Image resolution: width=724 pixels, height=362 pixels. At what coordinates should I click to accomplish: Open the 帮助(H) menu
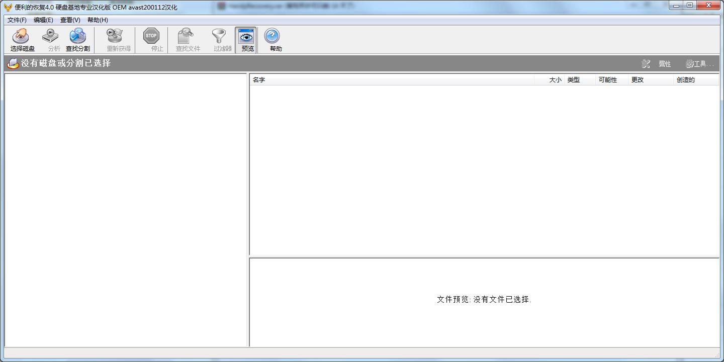point(98,20)
